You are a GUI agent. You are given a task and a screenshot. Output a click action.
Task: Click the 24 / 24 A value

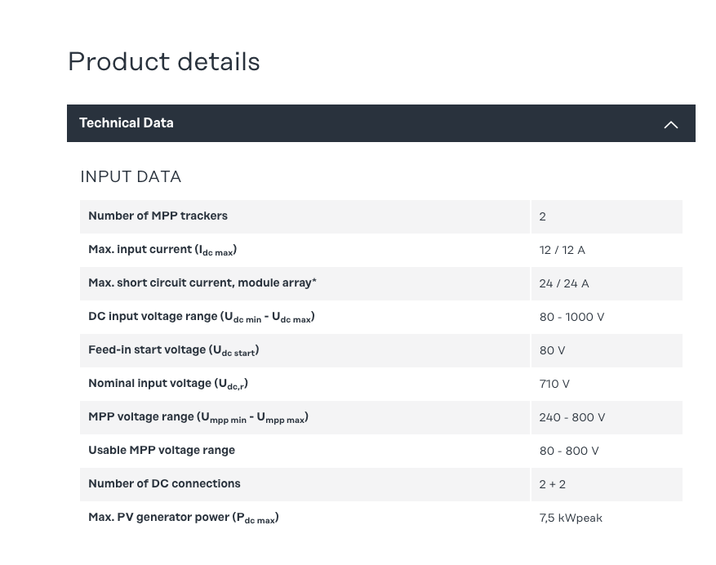coord(563,283)
